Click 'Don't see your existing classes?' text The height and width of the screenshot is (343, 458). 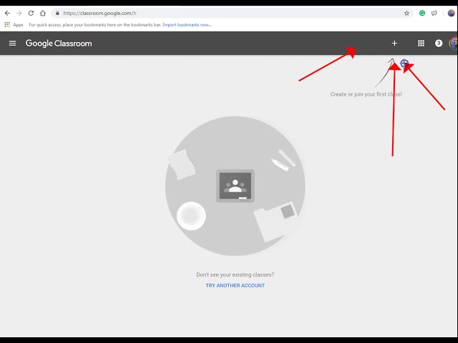235,274
